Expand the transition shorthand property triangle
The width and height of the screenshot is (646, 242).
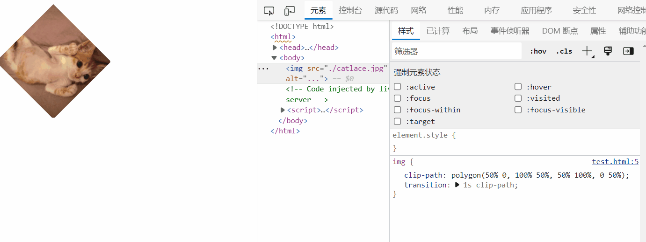coord(457,185)
